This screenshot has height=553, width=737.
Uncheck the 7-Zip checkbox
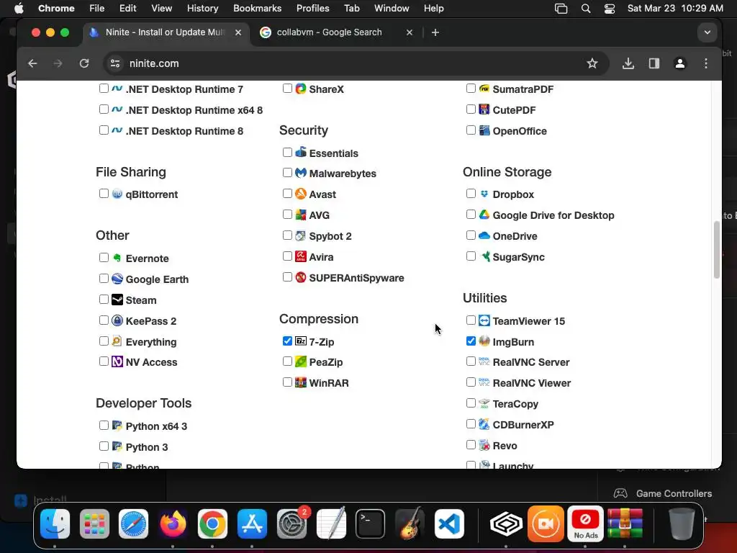(x=287, y=341)
